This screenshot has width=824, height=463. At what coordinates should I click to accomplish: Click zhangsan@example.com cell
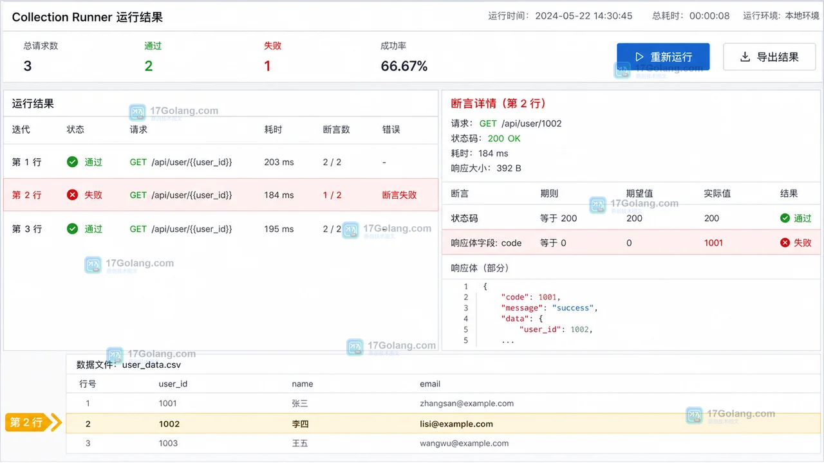click(x=467, y=403)
